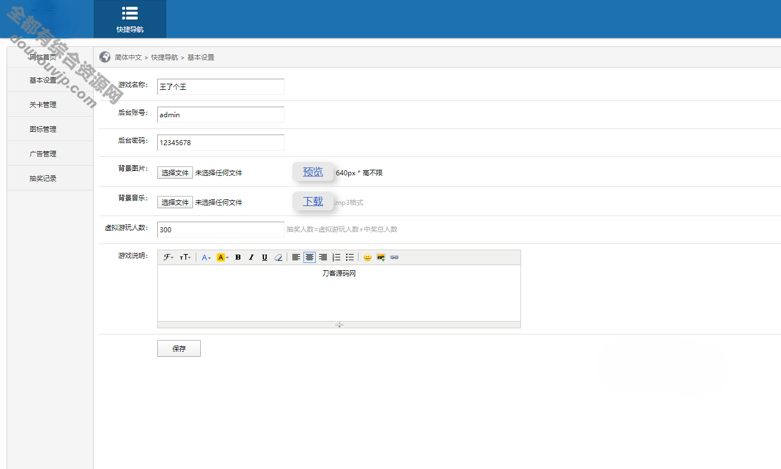
Task: Click the 下载 download link
Action: click(313, 202)
